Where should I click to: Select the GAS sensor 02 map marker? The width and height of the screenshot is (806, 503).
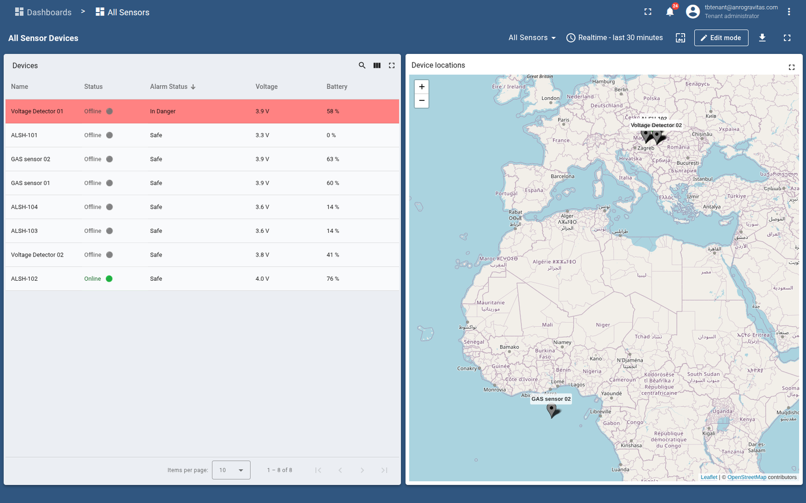552,410
